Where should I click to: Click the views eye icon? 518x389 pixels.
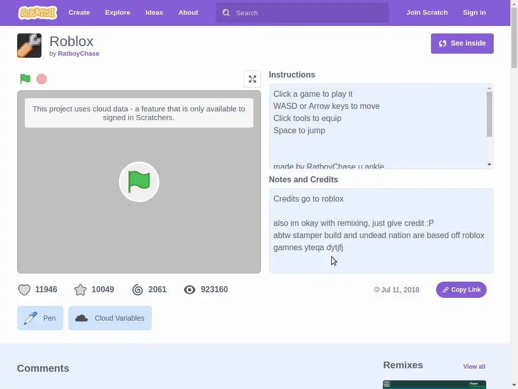(x=190, y=290)
